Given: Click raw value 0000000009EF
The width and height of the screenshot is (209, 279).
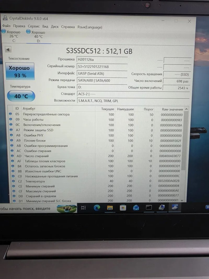Looking at the screenshot, I should pyautogui.click(x=171, y=120).
